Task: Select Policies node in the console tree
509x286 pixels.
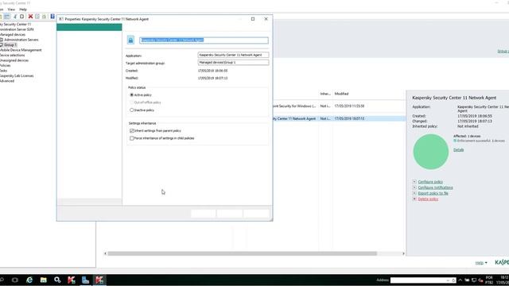Action: coord(6,65)
